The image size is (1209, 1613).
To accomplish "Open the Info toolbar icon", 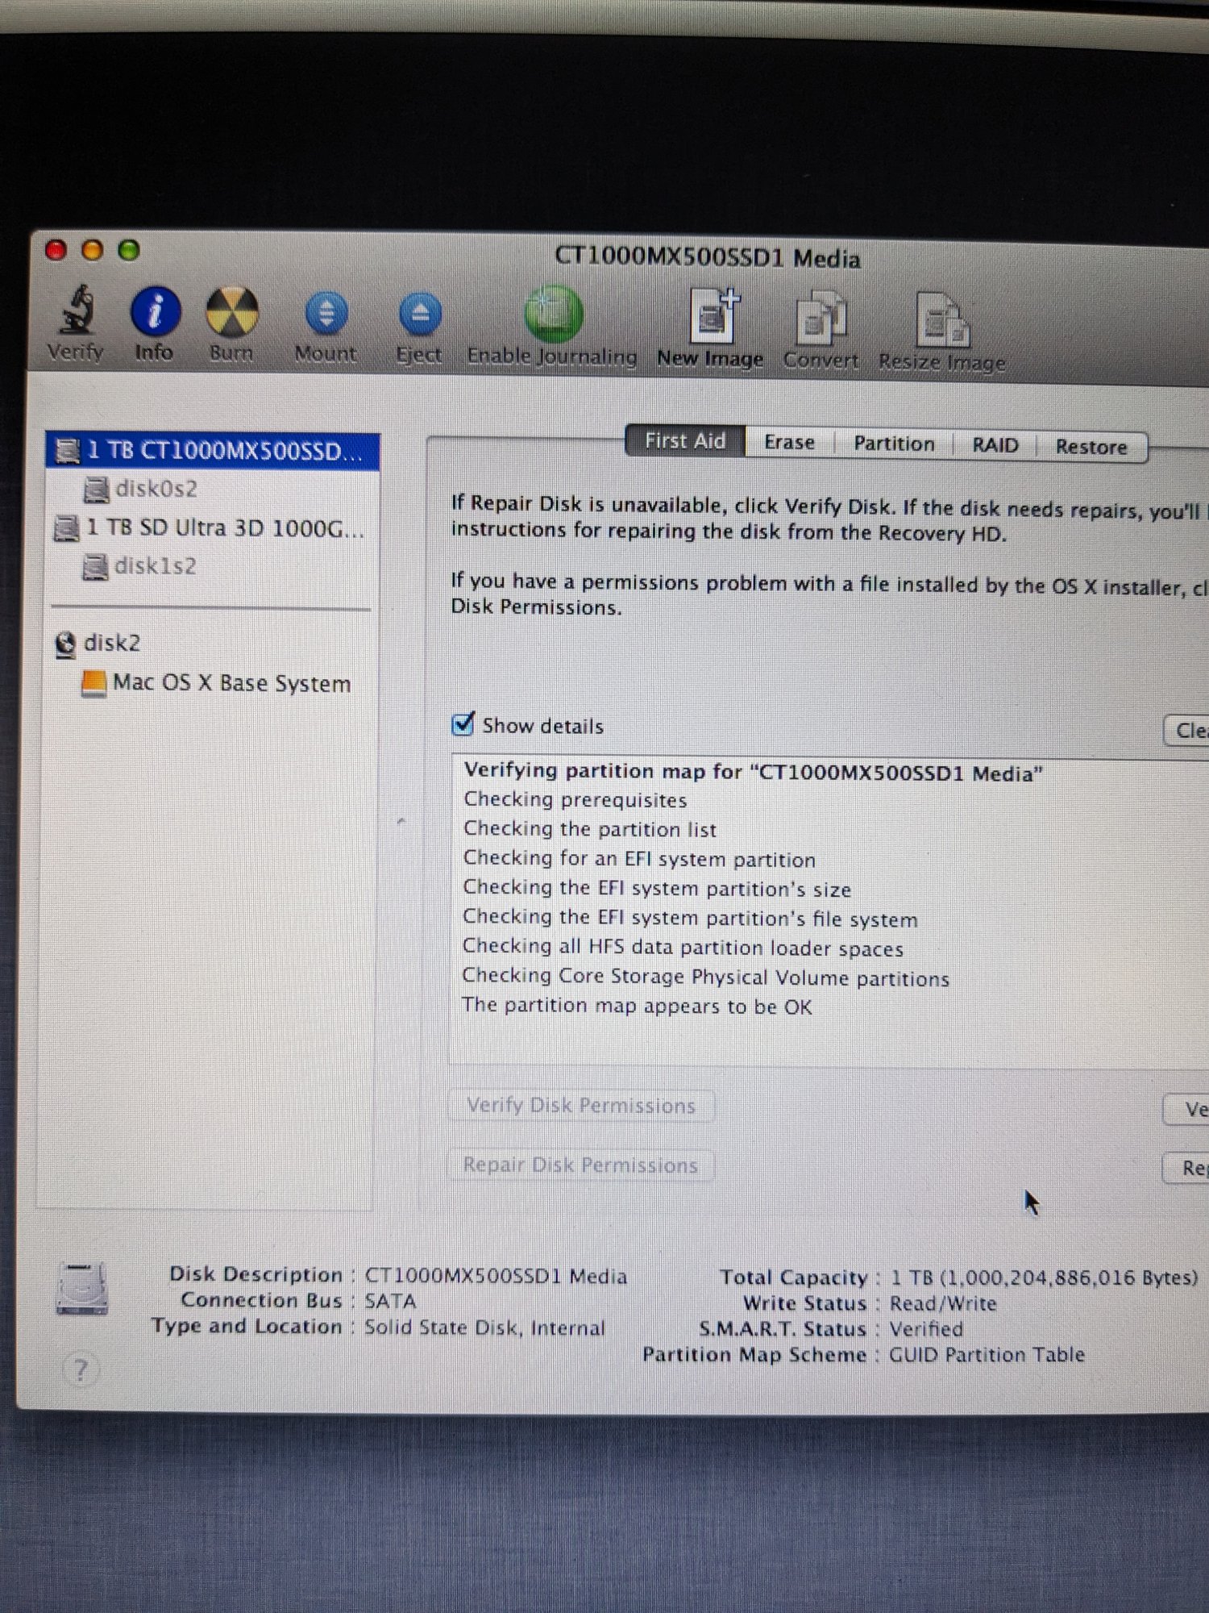I will (155, 311).
